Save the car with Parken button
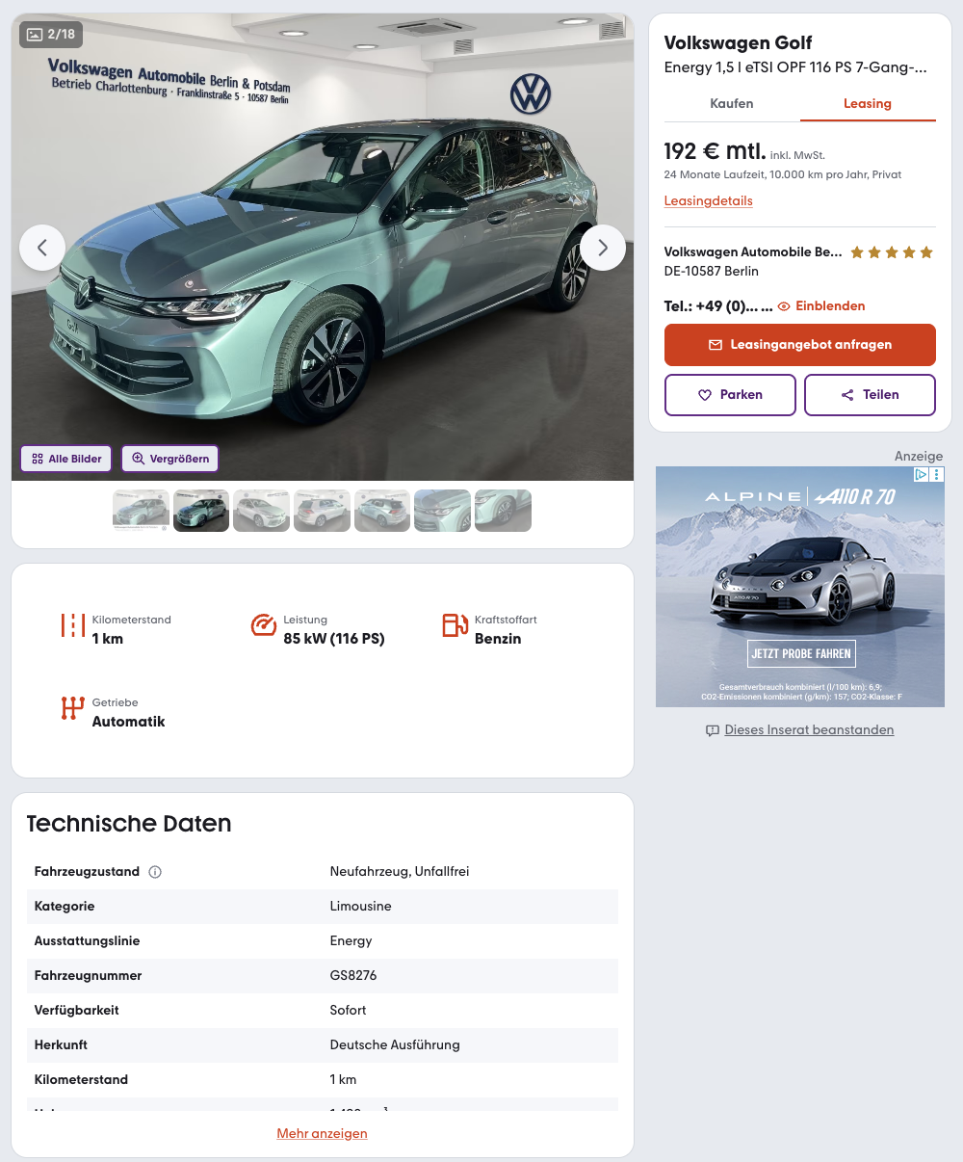Image resolution: width=963 pixels, height=1162 pixels. 730,395
